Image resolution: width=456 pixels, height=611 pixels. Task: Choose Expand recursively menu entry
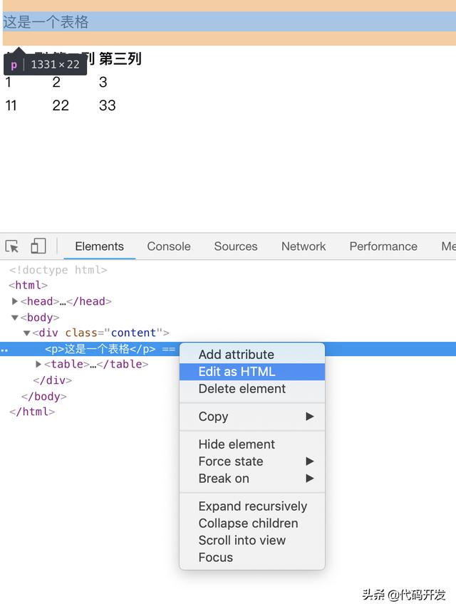[252, 506]
